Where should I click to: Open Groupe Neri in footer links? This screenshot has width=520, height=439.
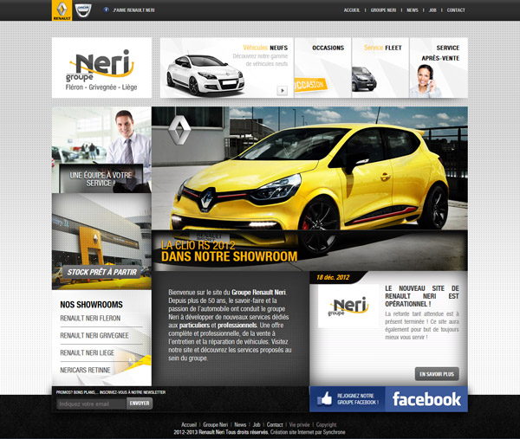coord(215,425)
